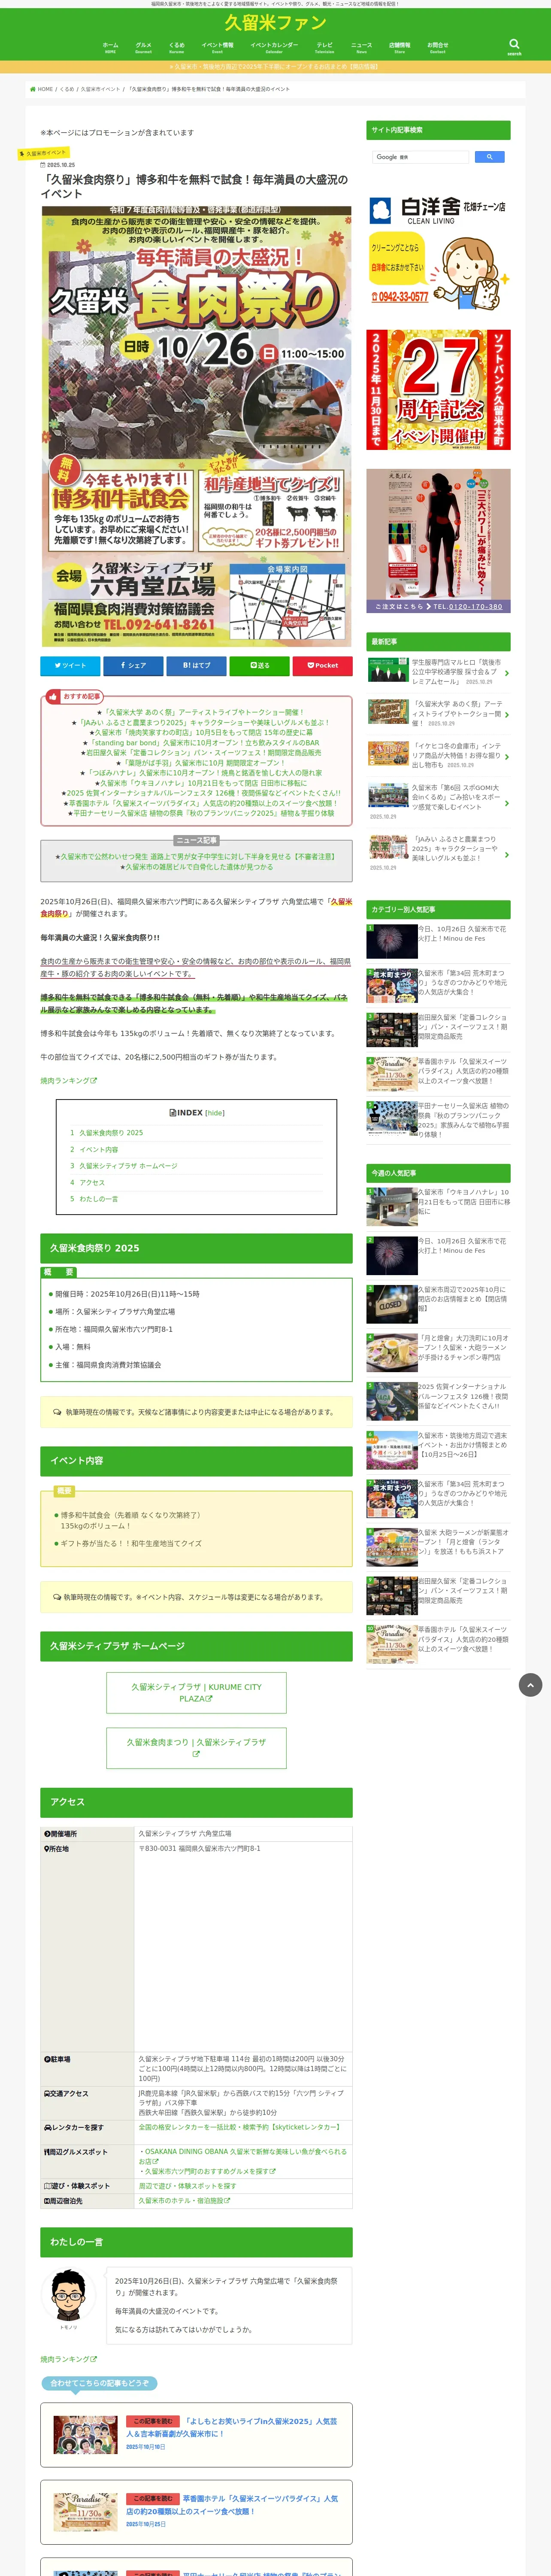
Task: Click the くるめ breadcrumb link
Action: [x=67, y=89]
